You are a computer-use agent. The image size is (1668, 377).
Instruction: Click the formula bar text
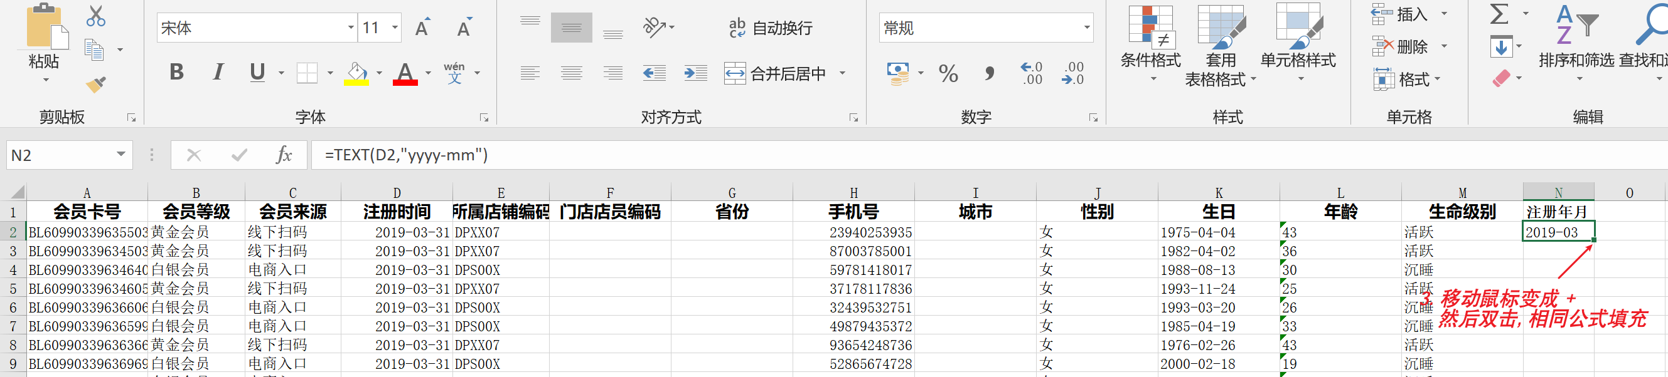click(406, 155)
